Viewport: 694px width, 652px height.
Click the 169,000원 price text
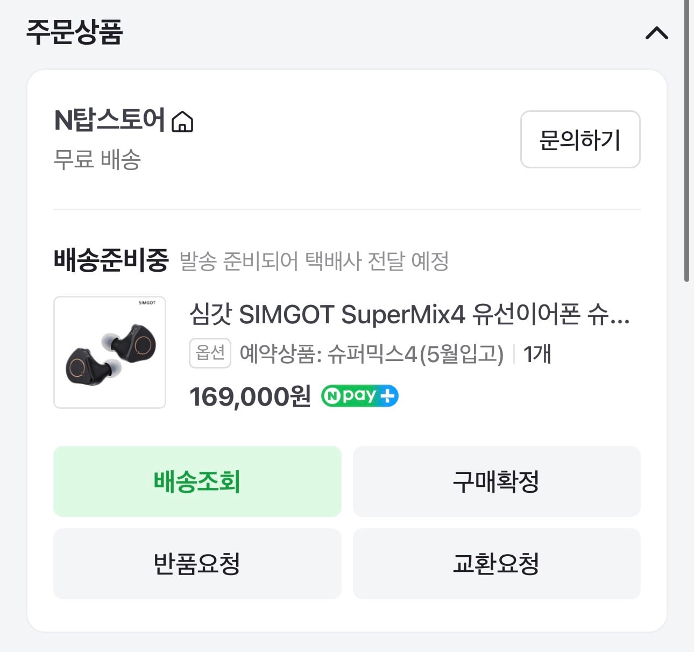click(250, 397)
